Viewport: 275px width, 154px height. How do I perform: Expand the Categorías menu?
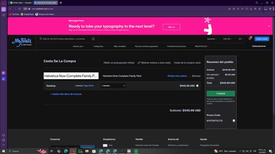point(99,46)
